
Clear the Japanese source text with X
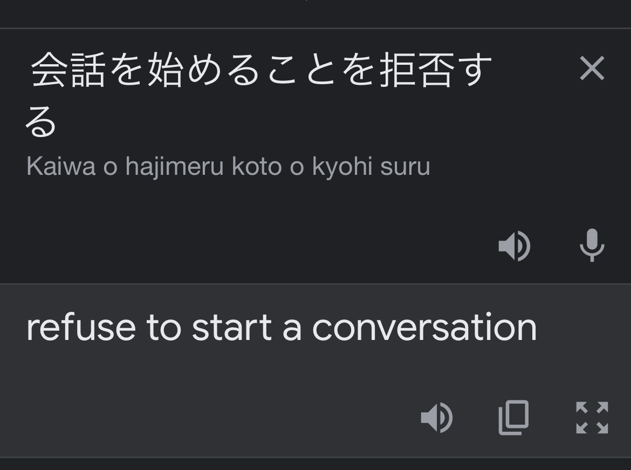pyautogui.click(x=592, y=69)
